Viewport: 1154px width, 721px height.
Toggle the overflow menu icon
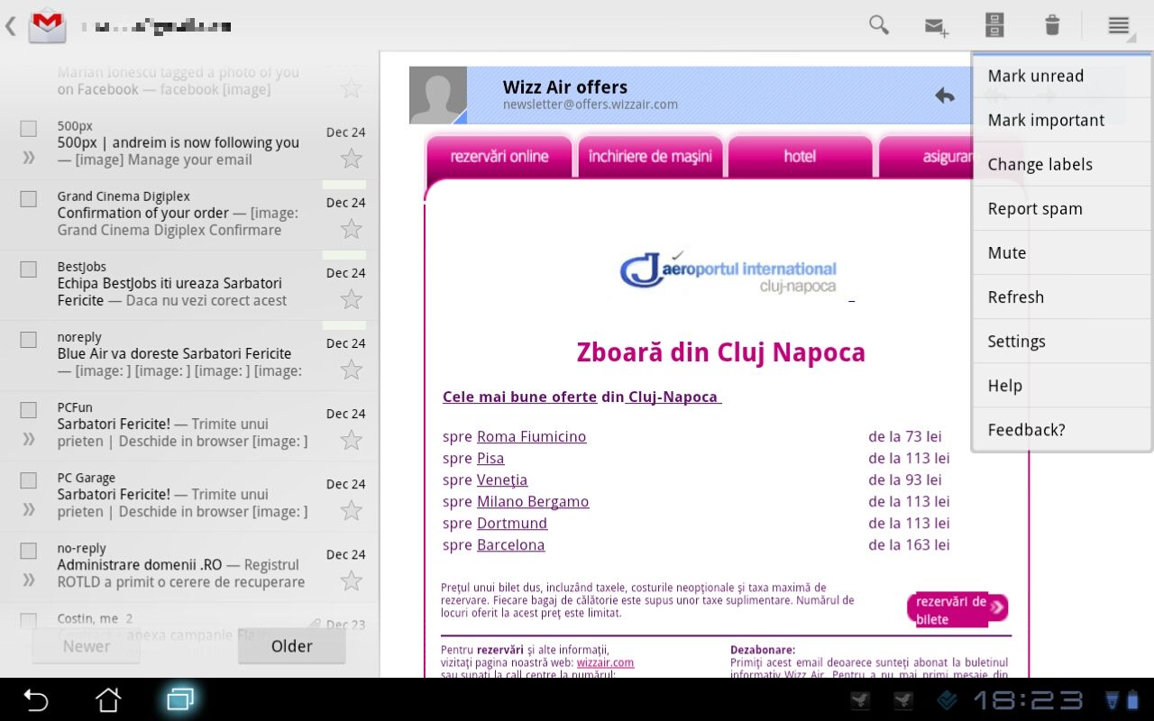click(1119, 25)
